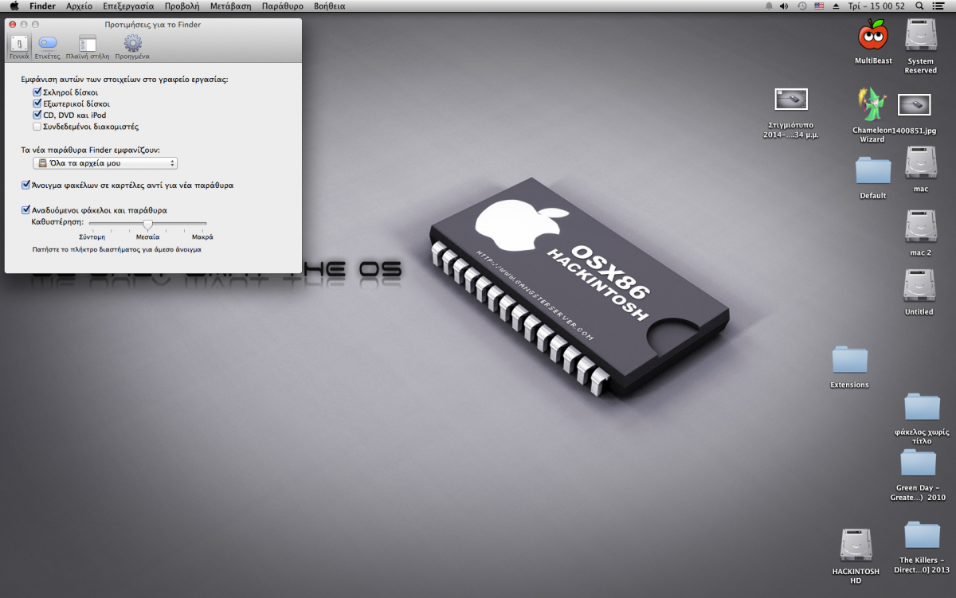This screenshot has height=598, width=956.
Task: Select the mac drive icon
Action: (921, 163)
